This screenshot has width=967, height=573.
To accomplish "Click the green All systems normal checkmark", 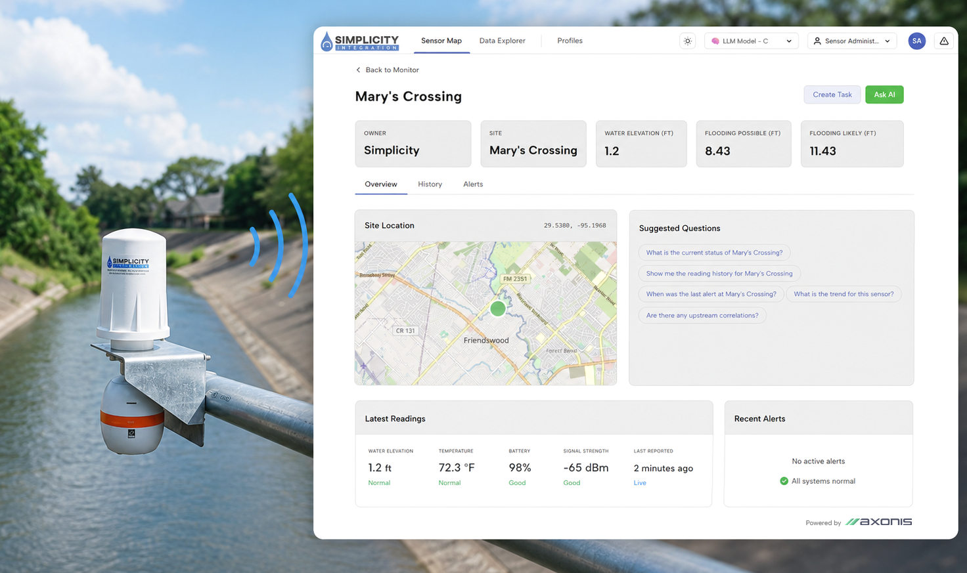I will 784,481.
